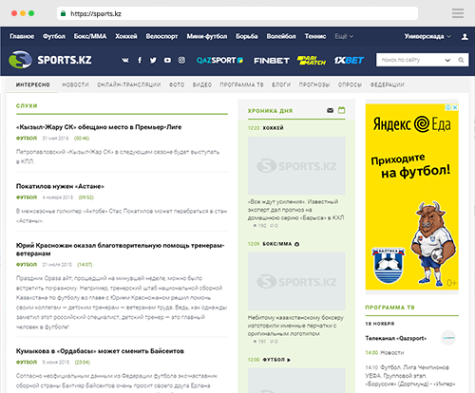Click the СЛУХИ section heading
Viewport: 475px width, 393px height.
[x=27, y=106]
